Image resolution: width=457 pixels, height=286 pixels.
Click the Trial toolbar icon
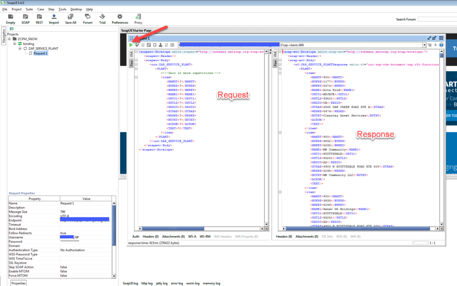102,17
